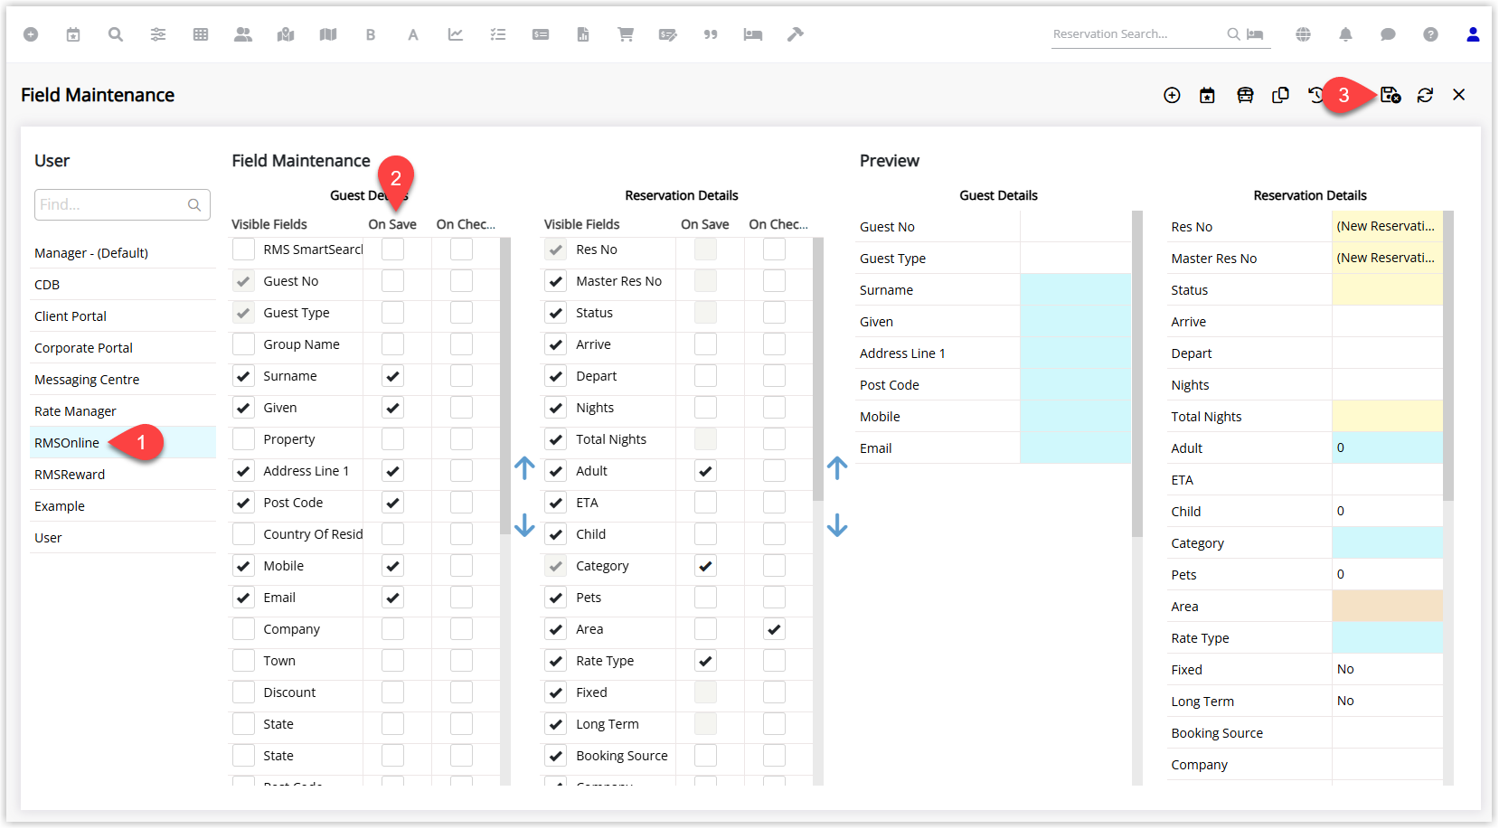Open the shopping cart icon
Screen dimensions: 1499x829
[626, 34]
